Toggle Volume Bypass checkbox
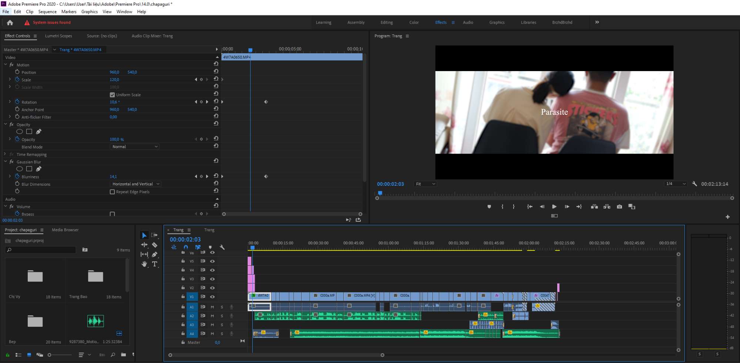Viewport: 740px width, 363px height. [112, 214]
